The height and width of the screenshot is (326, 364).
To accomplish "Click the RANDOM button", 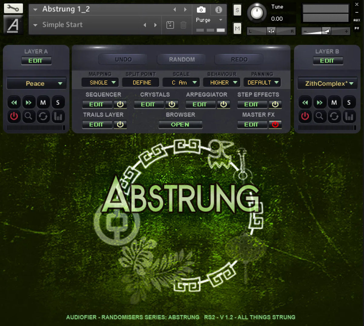I will (x=181, y=59).
